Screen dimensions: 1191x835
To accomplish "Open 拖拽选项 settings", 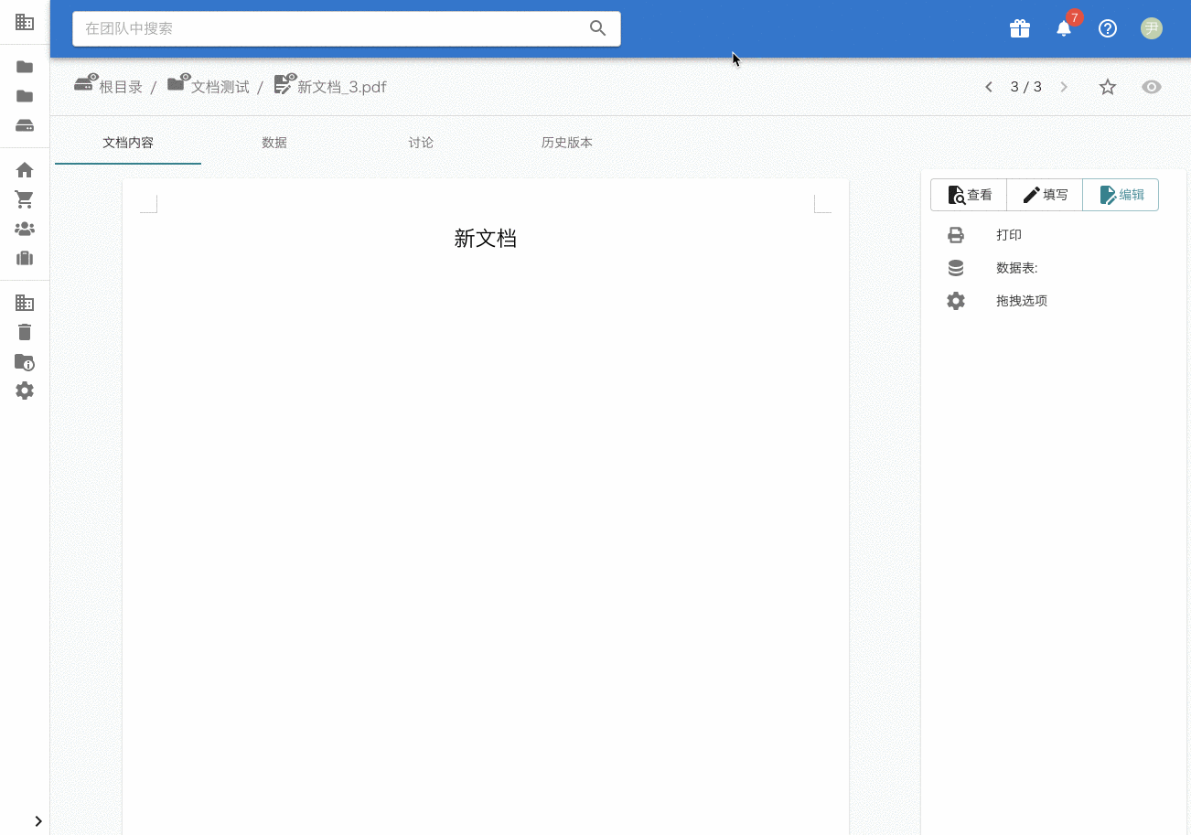I will pos(1021,301).
